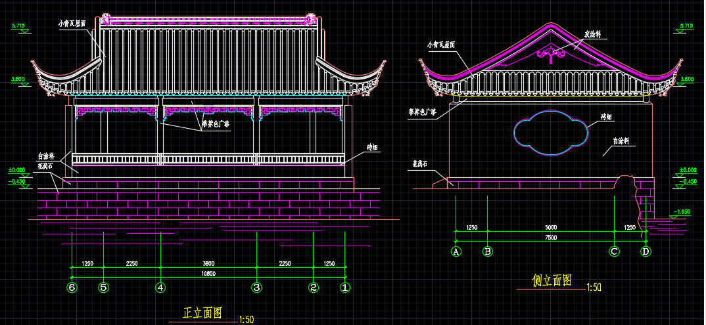
Task: Select 白涂料 label in front elevation
Action: click(x=47, y=156)
